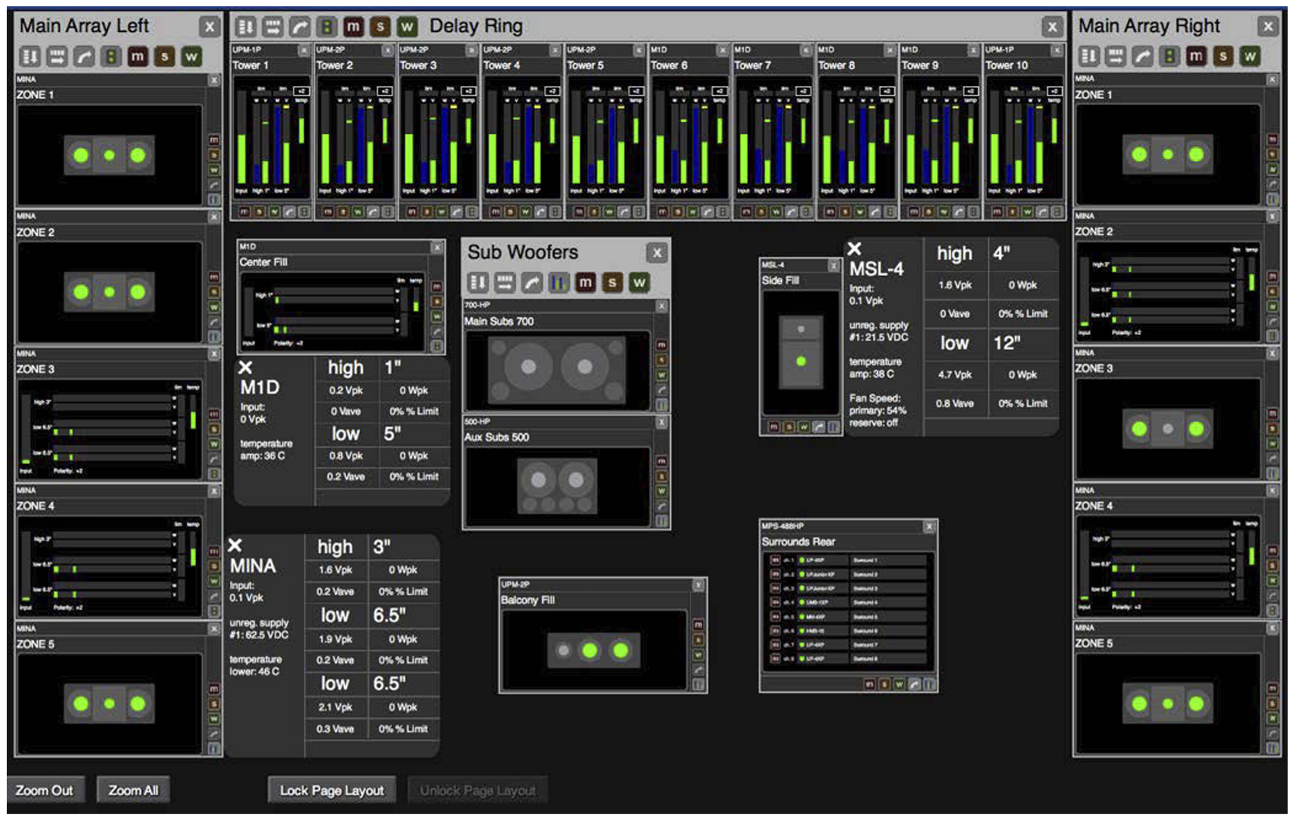
Task: Select the Surround 1 name field
Action: 889,560
